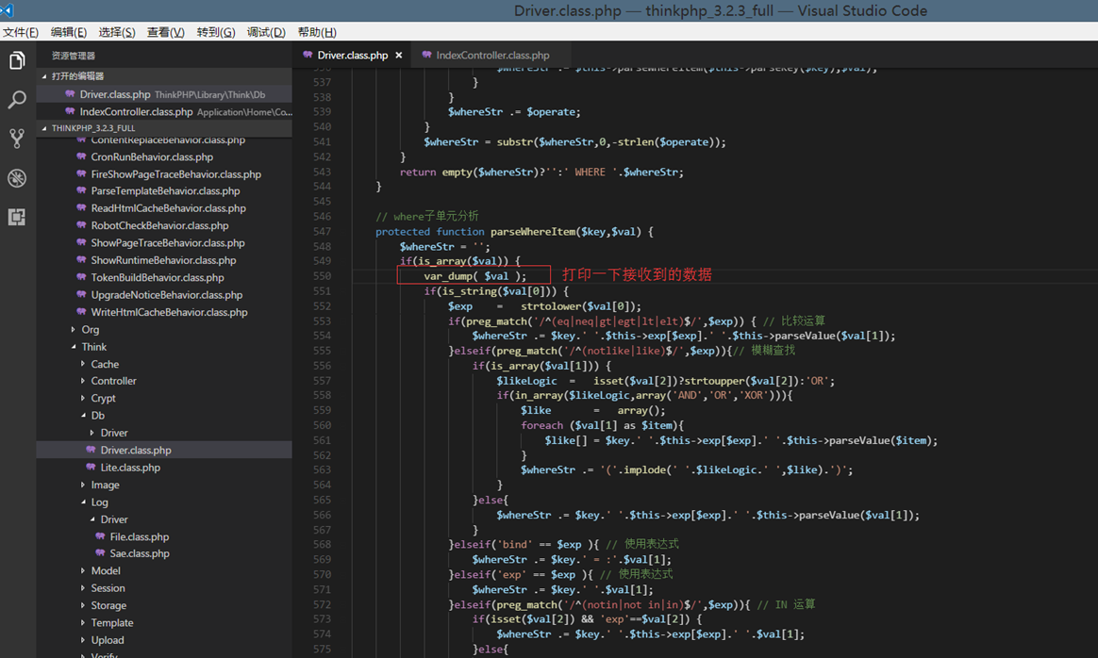Screen dimensions: 1098x658
Task: Open the 查看(V) menu
Action: pyautogui.click(x=166, y=32)
